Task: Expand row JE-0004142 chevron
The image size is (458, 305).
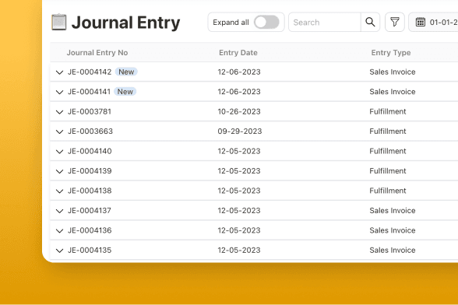Action: (x=59, y=72)
